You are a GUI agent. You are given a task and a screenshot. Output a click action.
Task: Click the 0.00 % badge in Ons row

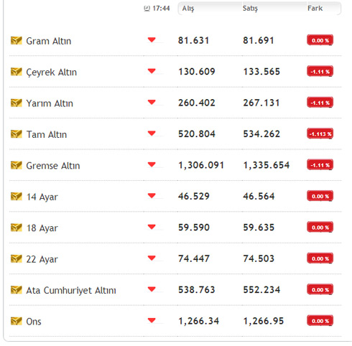320,321
